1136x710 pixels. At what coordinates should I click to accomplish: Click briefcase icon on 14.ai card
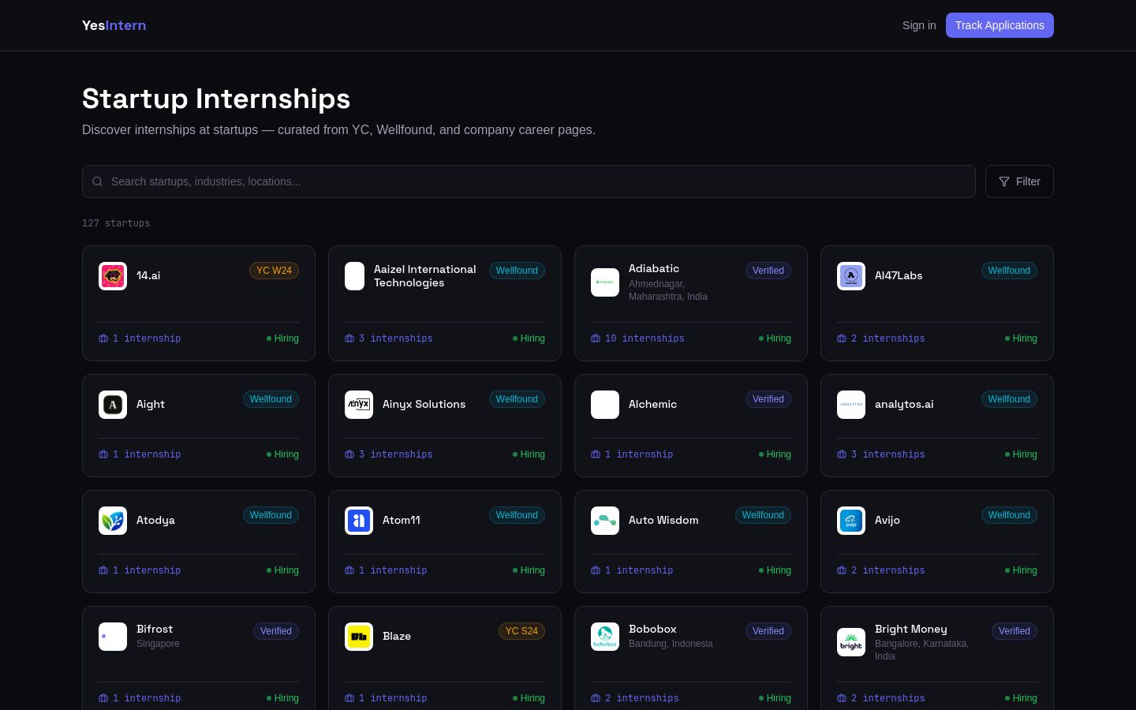[103, 338]
